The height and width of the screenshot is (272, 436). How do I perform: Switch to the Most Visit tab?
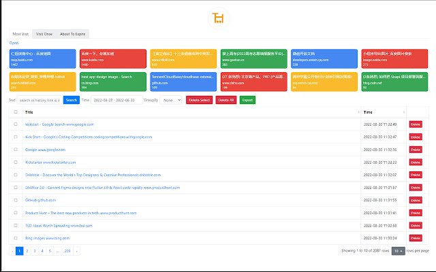click(x=20, y=34)
